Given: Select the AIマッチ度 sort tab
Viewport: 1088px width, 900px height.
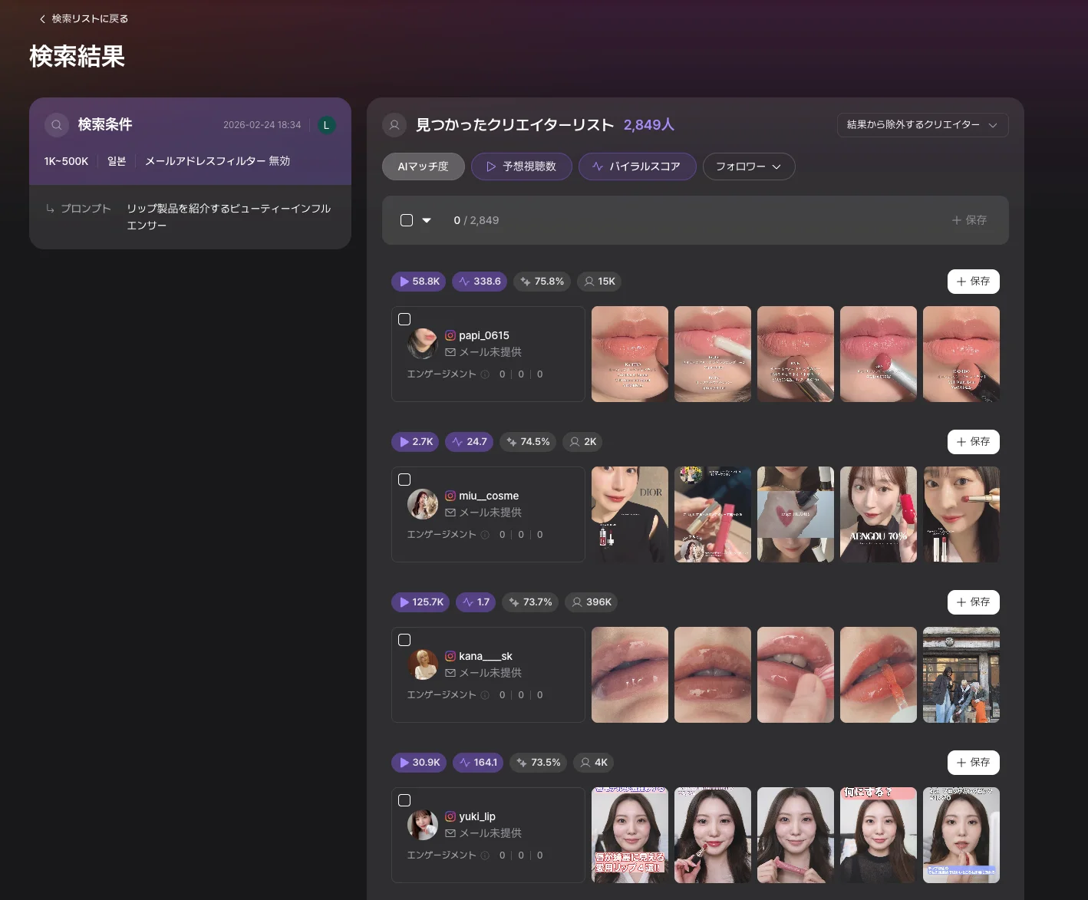Looking at the screenshot, I should 423,166.
